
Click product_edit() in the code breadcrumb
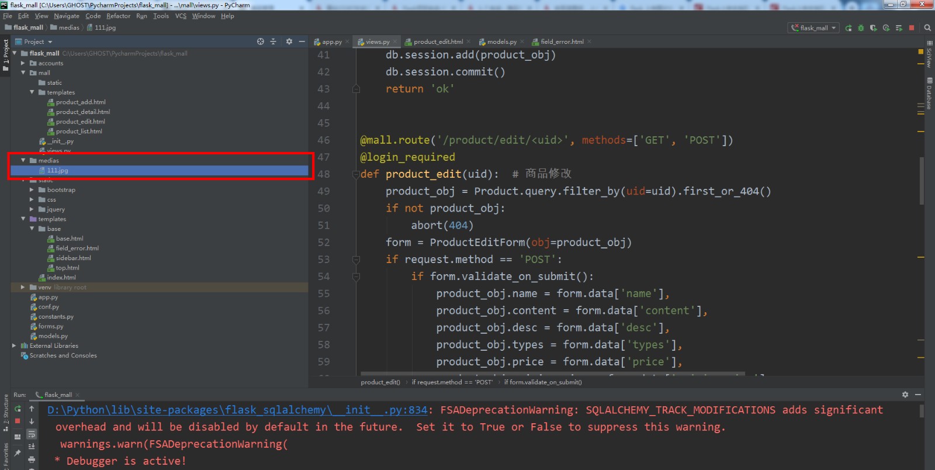(380, 382)
